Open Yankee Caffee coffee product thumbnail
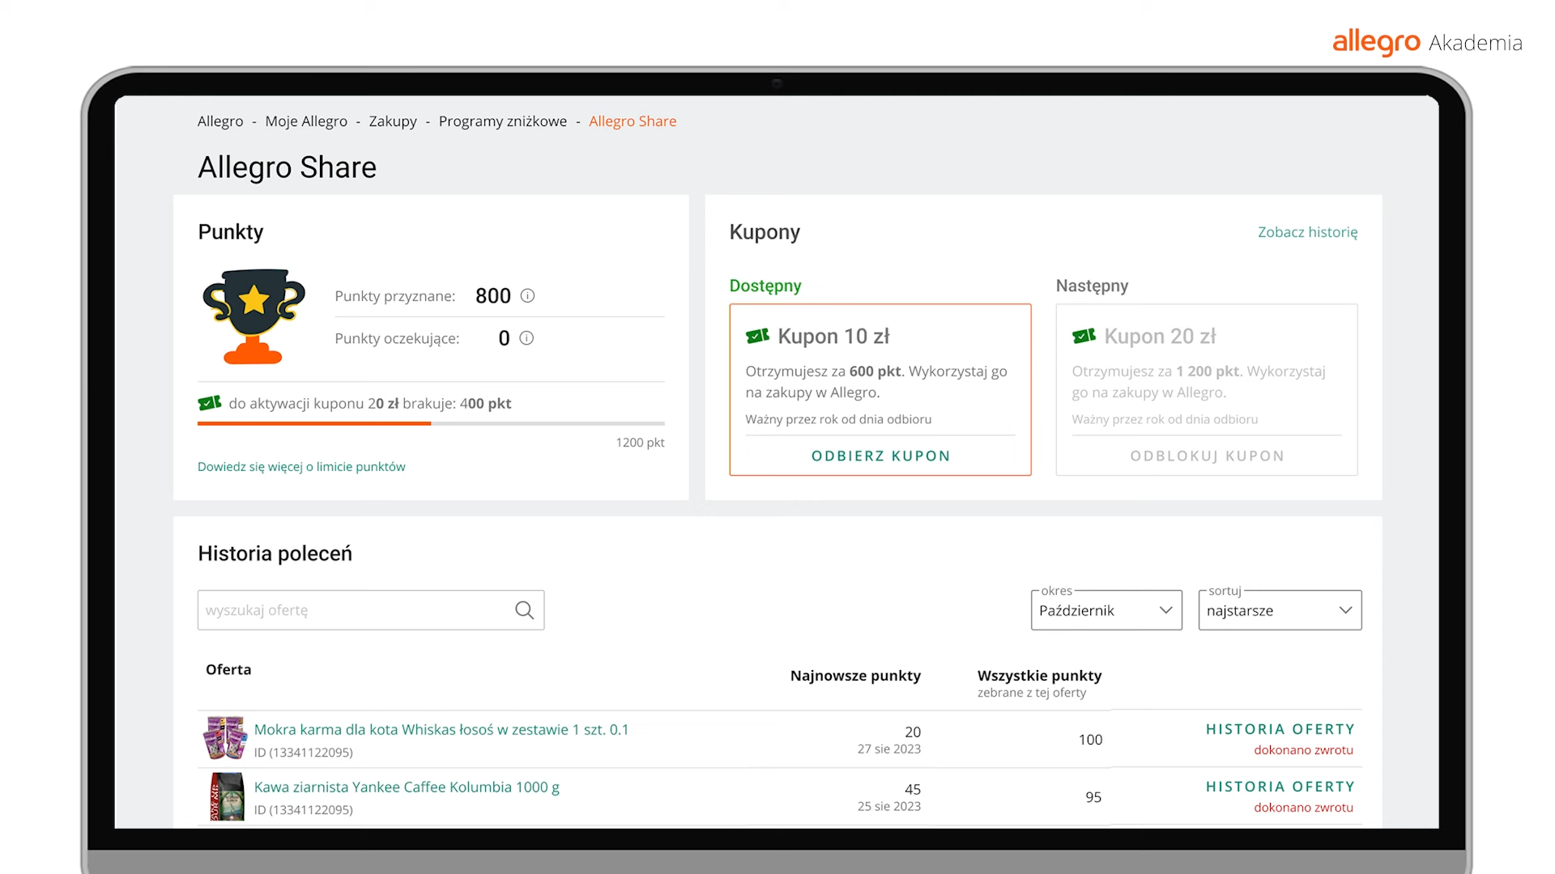Image resolution: width=1555 pixels, height=874 pixels. [x=227, y=796]
